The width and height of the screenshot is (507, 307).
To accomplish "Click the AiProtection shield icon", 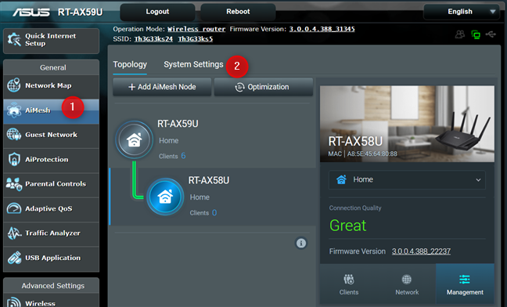I will coord(14,159).
